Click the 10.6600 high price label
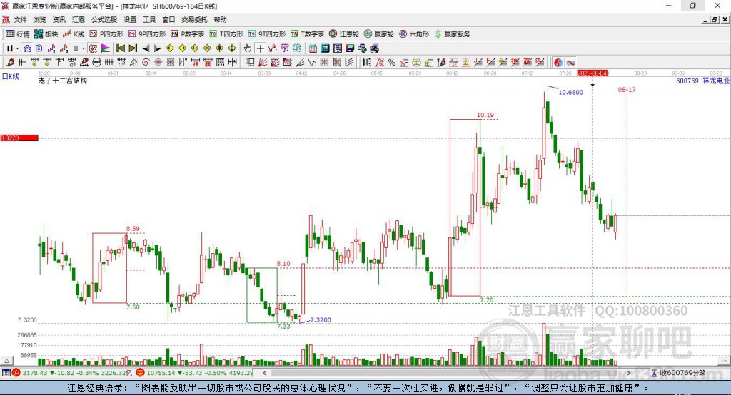 pyautogui.click(x=570, y=92)
